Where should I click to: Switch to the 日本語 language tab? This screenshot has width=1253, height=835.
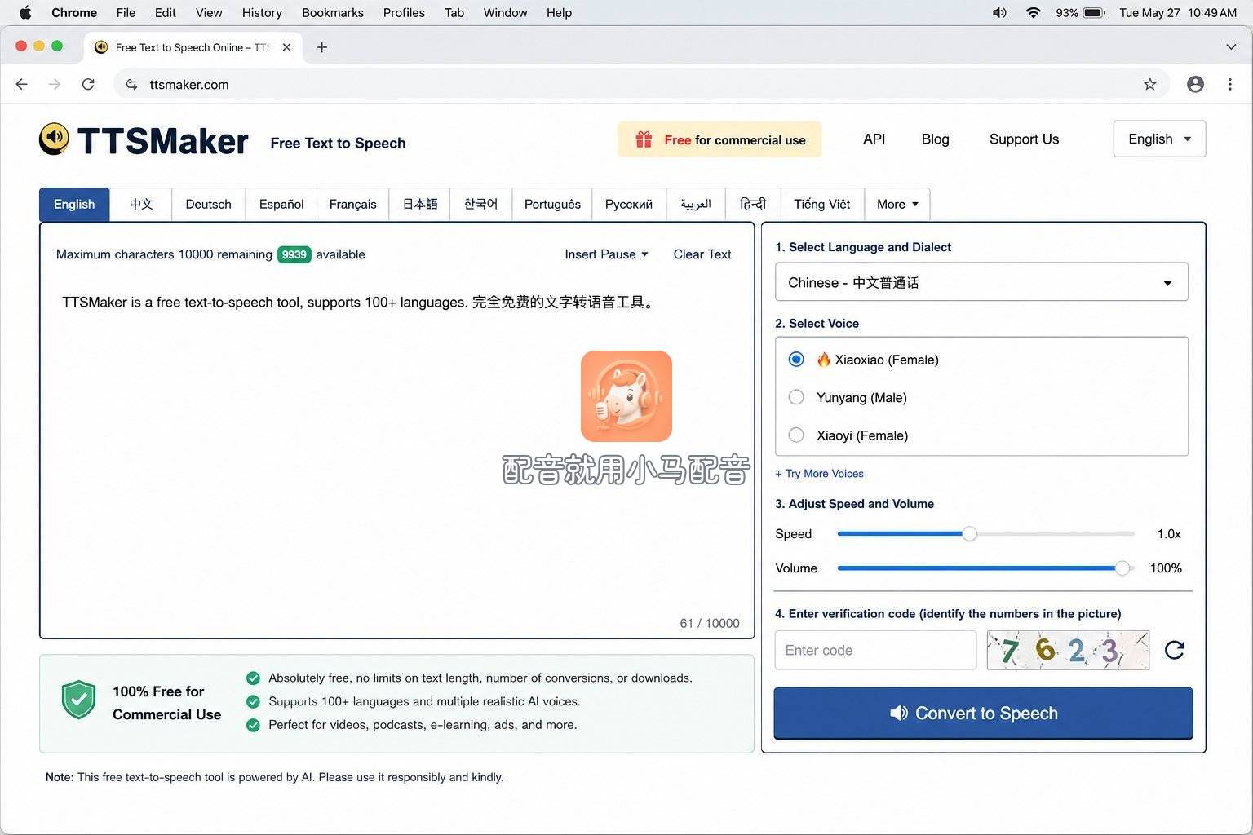pyautogui.click(x=420, y=204)
